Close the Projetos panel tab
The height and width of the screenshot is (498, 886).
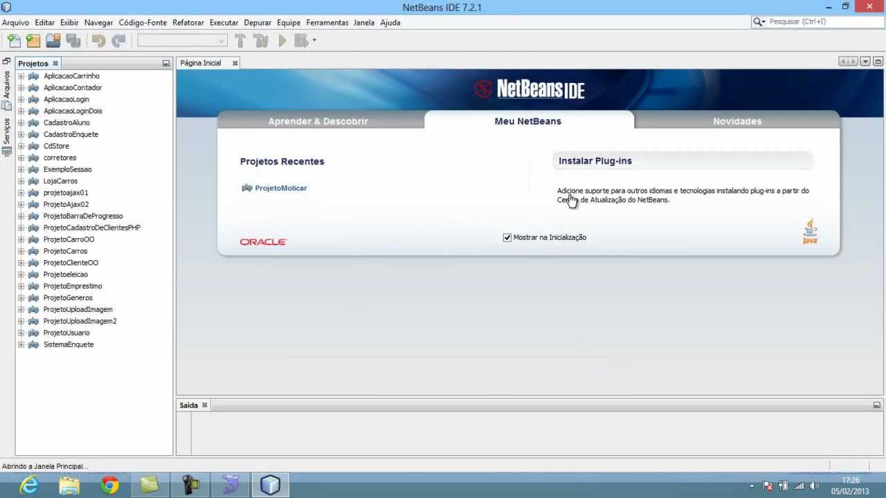55,63
